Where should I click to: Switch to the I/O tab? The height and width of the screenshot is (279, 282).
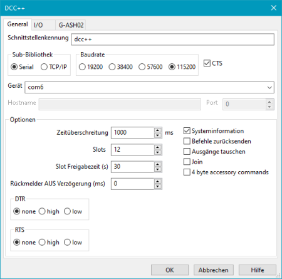click(x=38, y=25)
